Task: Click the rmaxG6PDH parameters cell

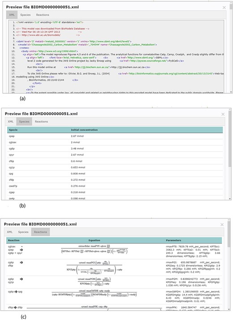Action: click(x=193, y=296)
